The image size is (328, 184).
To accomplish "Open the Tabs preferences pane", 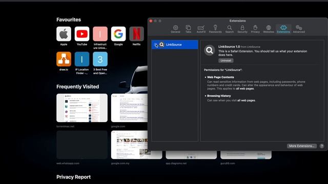I will tap(188, 29).
